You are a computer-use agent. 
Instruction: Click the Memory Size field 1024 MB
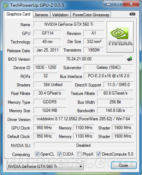pos(50,110)
